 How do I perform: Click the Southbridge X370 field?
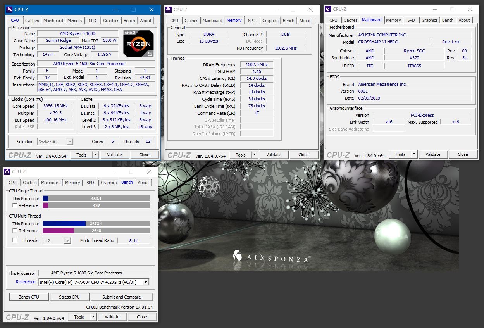(x=414, y=58)
